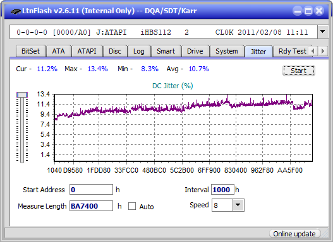
Task: Click the 5C2B00 x-axis label
Action: click(x=182, y=170)
